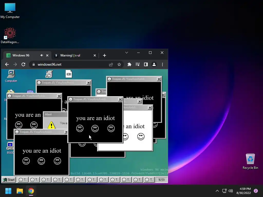Image resolution: width=263 pixels, height=197 pixels.
Task: Open the BSOD shortcut icon
Action: click(10, 148)
